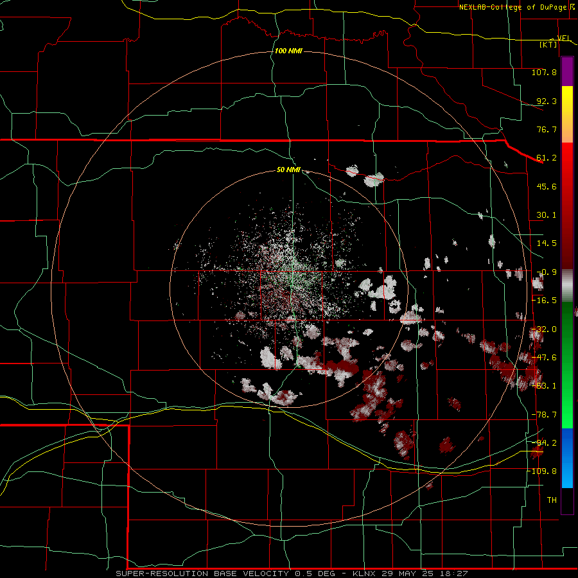
Task: Click the [KT] units label
Action: coord(548,44)
